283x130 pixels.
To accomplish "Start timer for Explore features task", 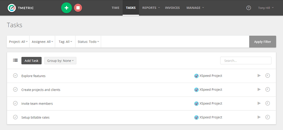I will click(259, 76).
